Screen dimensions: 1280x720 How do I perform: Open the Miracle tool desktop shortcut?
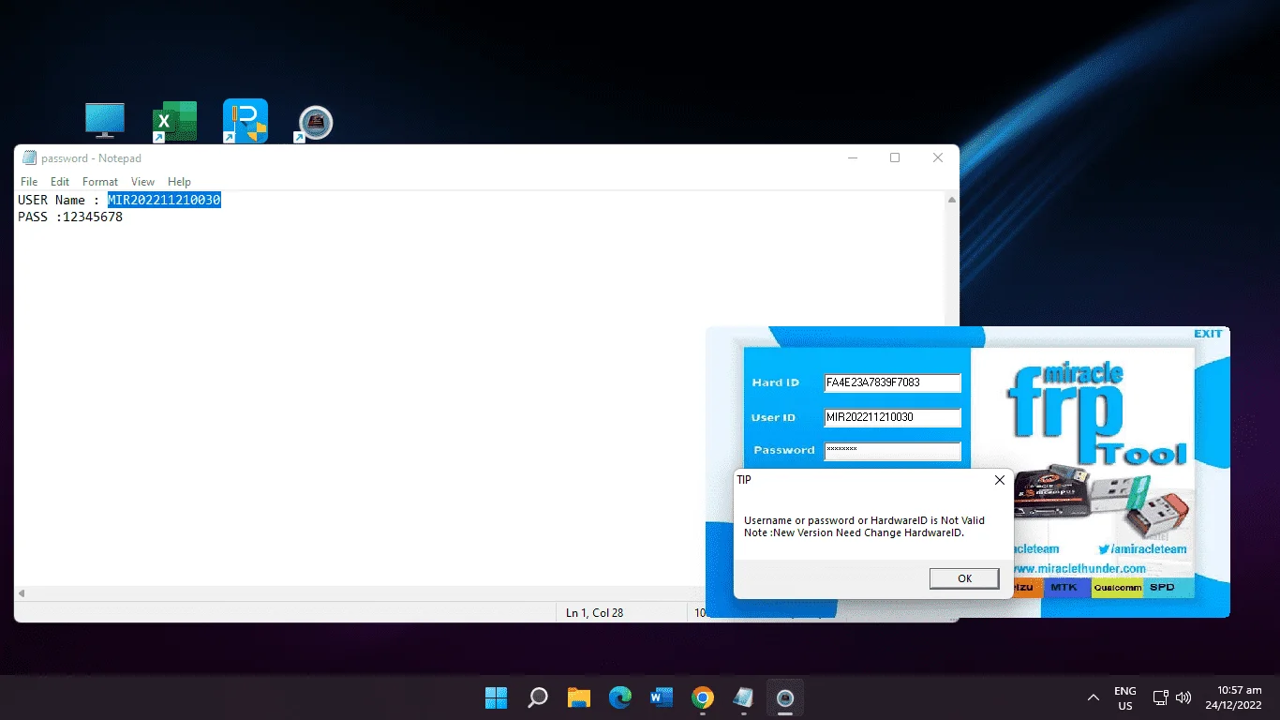(x=315, y=123)
